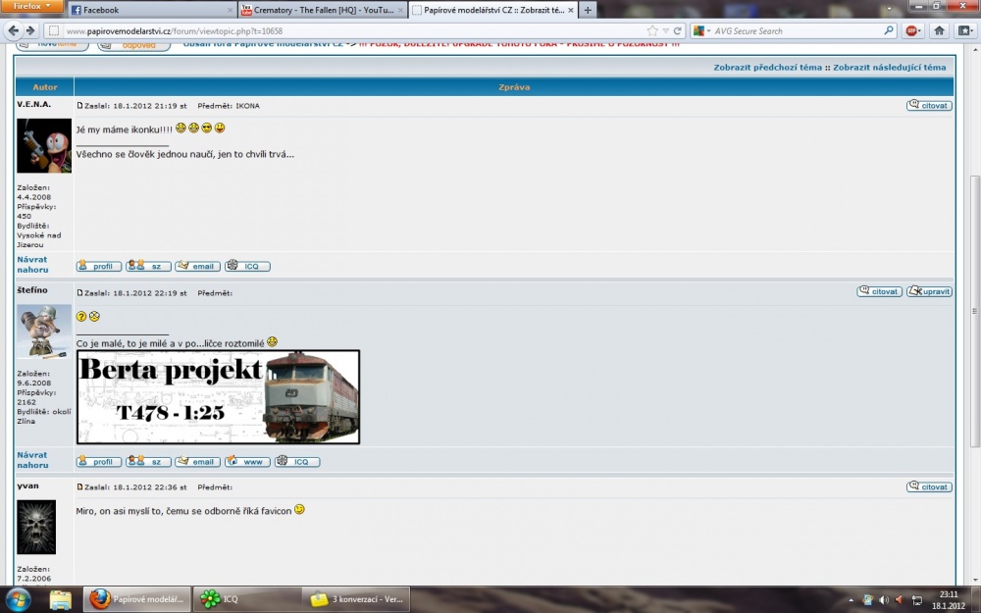Visit Štefíno's website via www button

[x=247, y=462]
